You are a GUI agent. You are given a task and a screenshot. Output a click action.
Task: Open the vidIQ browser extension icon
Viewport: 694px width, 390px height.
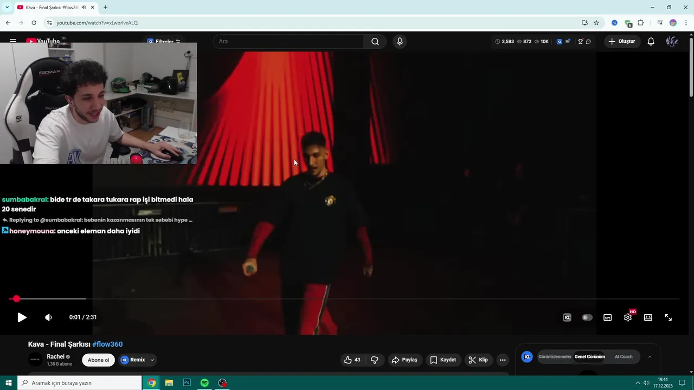[614, 23]
